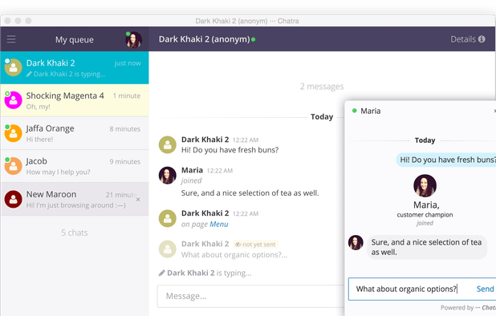496x316 pixels.
Task: Click the My queue header
Action: (75, 40)
